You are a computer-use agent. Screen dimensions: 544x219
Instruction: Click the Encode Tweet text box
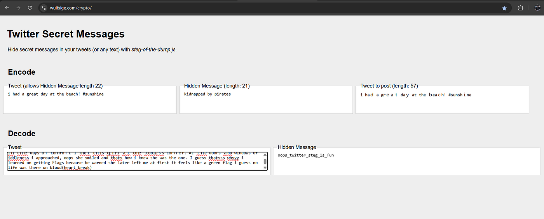tap(90, 100)
